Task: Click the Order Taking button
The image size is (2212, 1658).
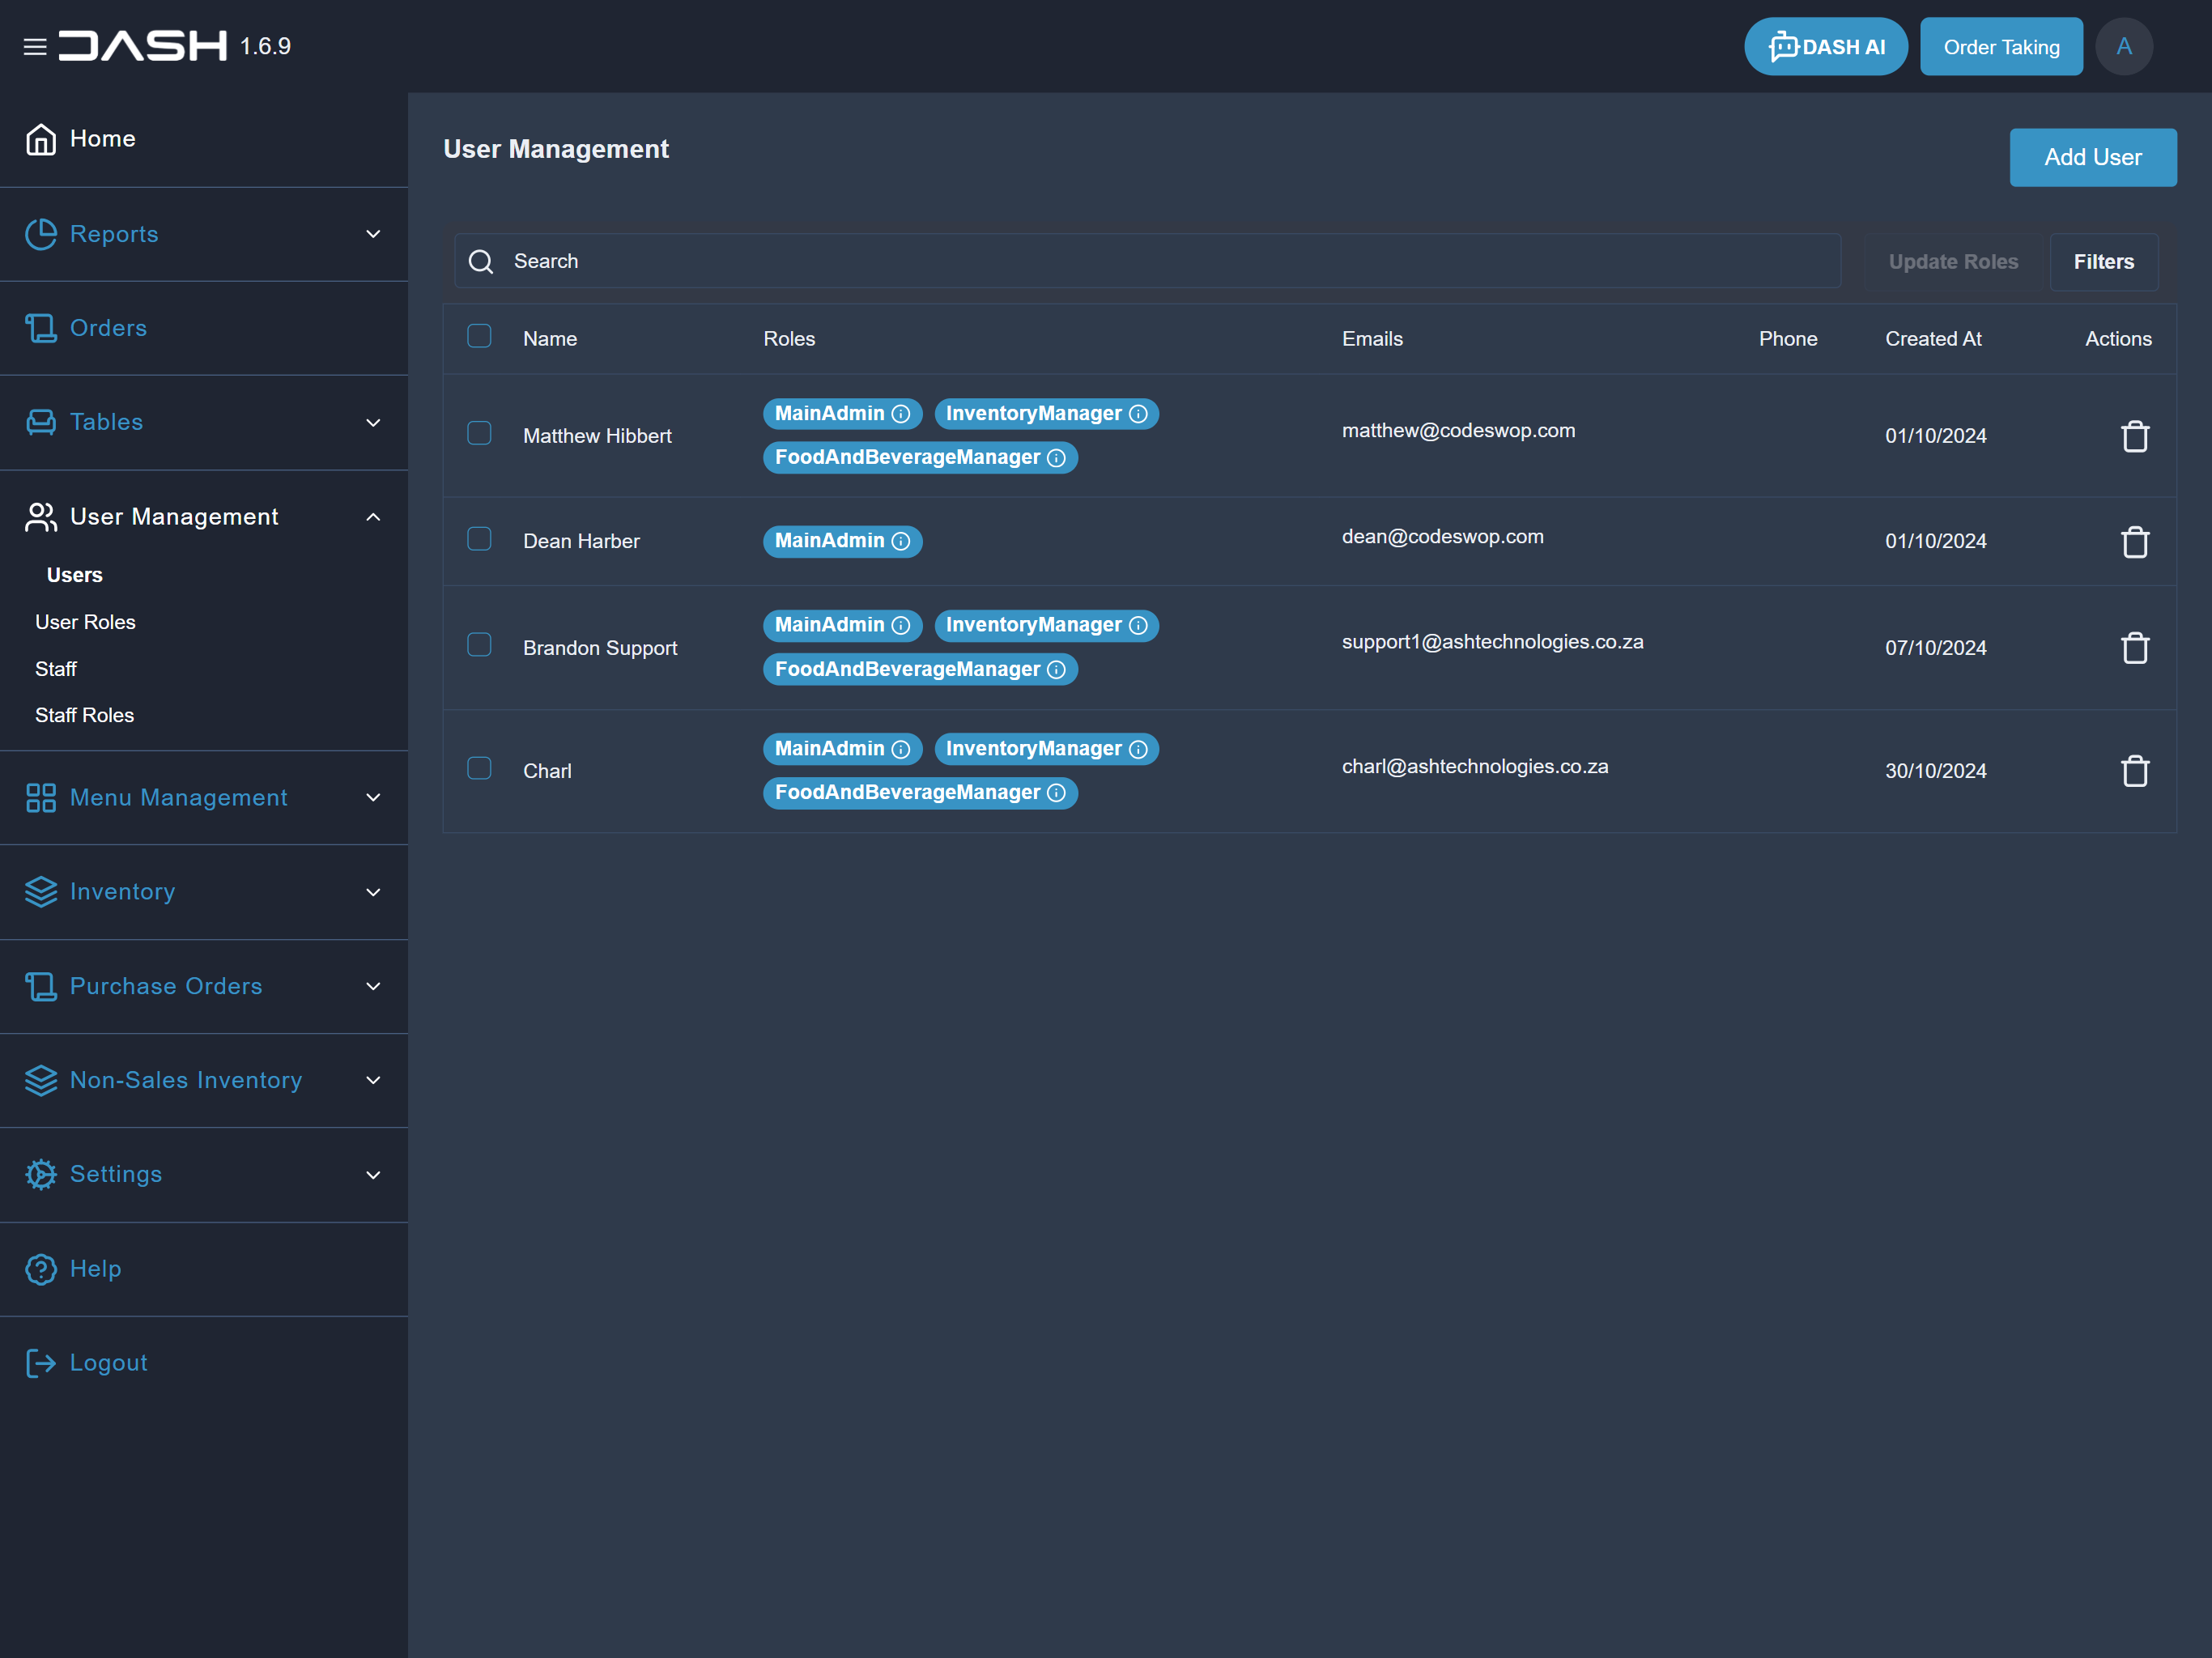Action: pyautogui.click(x=2001, y=46)
